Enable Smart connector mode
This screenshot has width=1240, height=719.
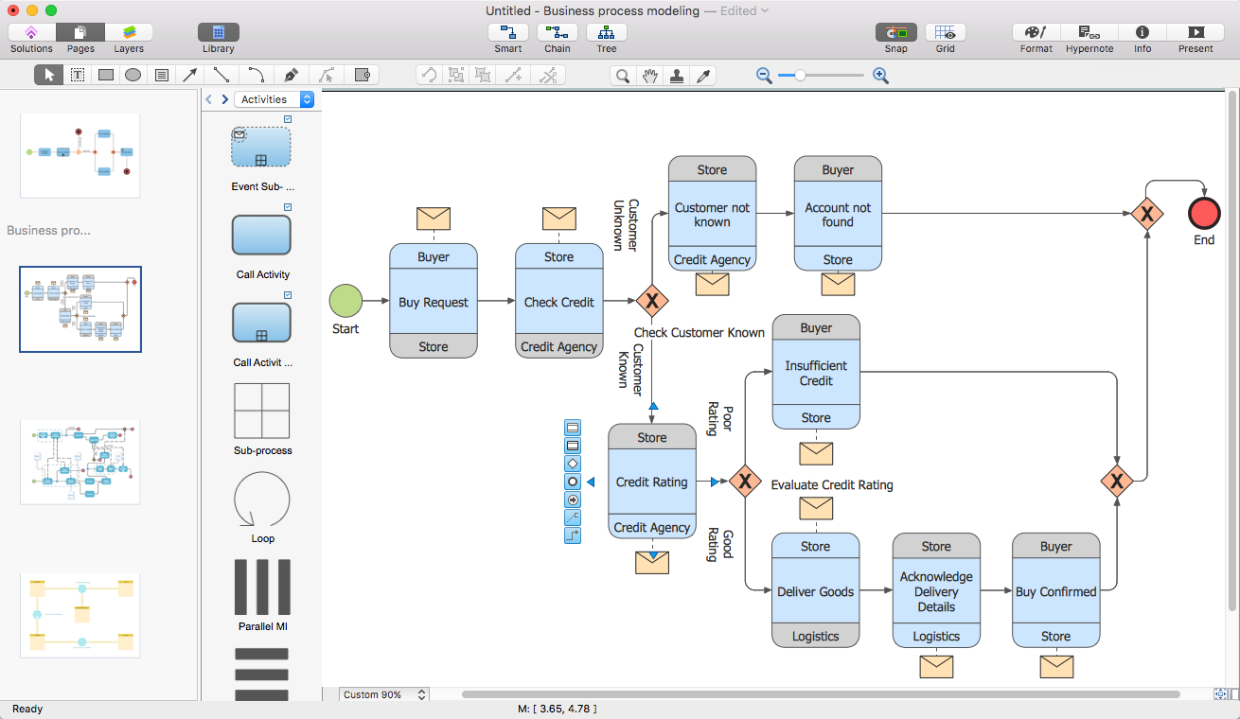coord(508,32)
